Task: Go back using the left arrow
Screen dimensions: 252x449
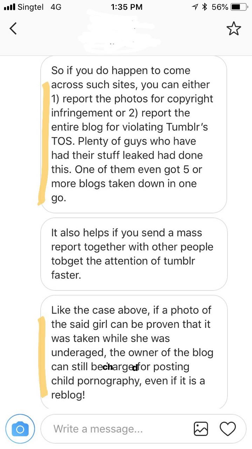Action: pos(13,28)
